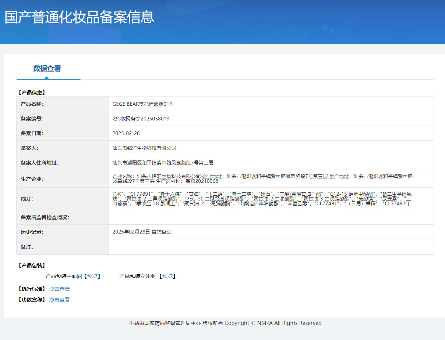Click the NMPA copyright footer text

click(x=225, y=323)
